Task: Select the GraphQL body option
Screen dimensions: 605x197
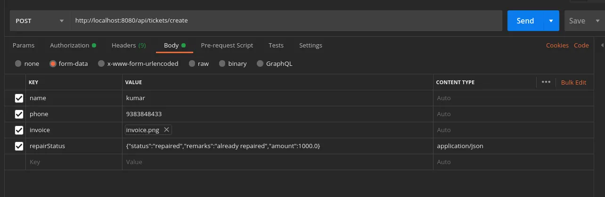Action: click(260, 63)
